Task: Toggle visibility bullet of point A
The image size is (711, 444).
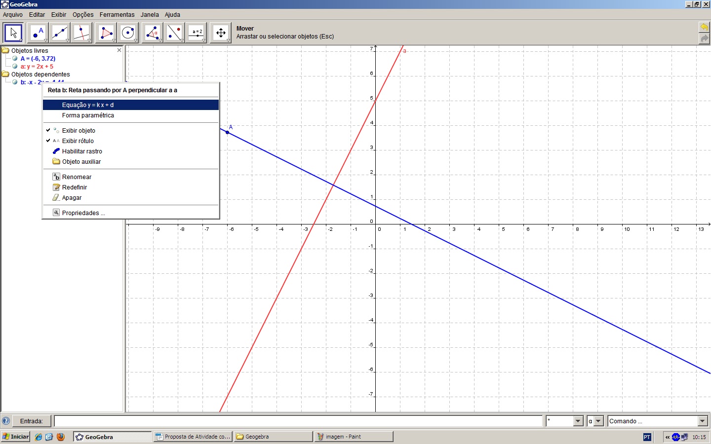Action: (15, 58)
